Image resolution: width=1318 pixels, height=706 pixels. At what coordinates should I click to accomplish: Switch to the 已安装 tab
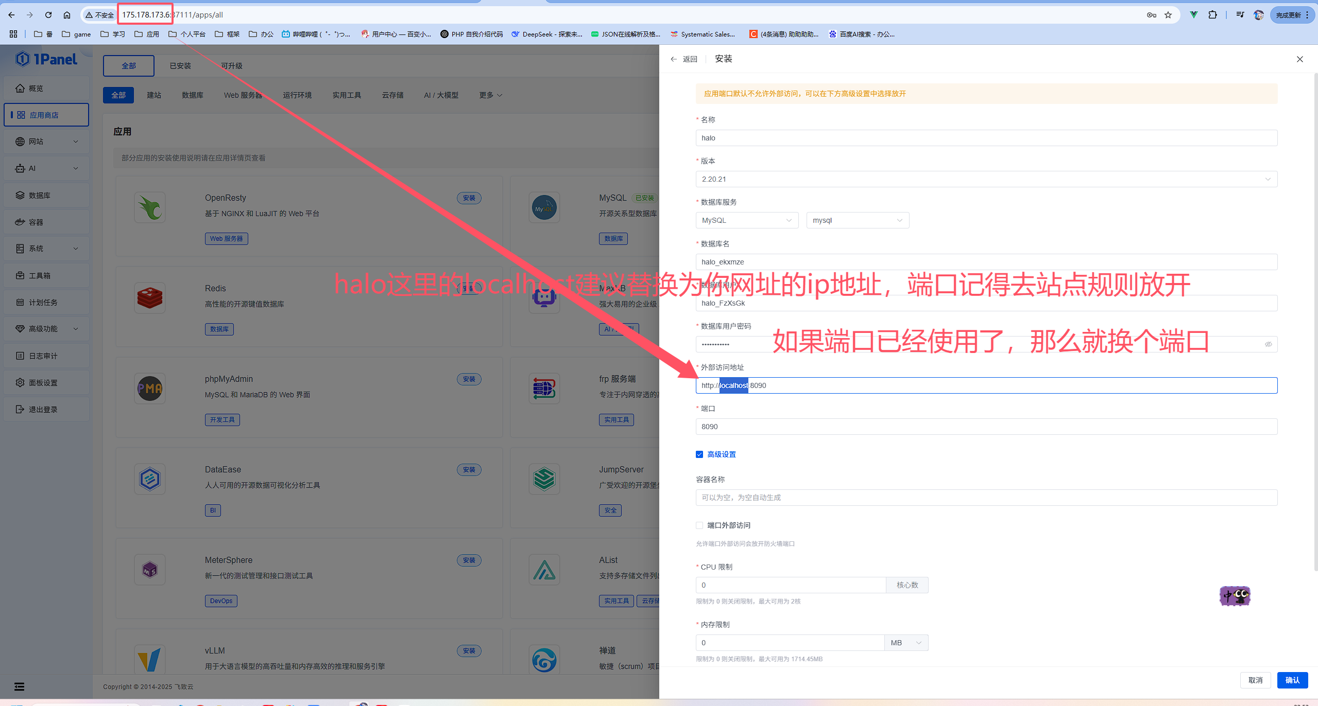[180, 66]
